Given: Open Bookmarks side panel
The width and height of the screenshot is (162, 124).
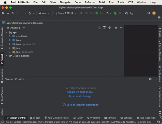Looking at the screenshot, I should click(x=2, y=76).
